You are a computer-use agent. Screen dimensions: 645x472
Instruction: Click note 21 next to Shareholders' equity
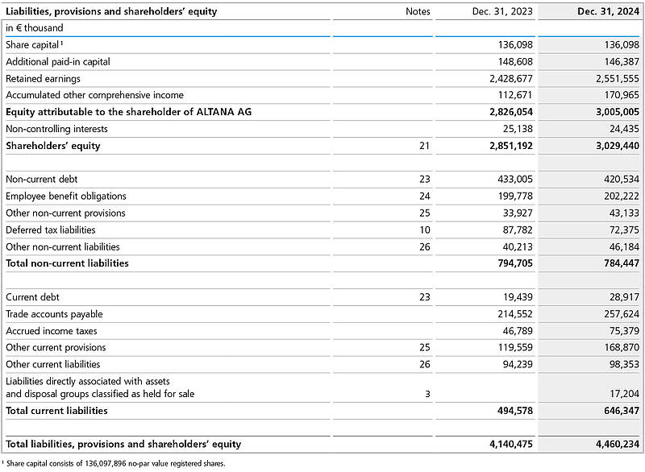pyautogui.click(x=424, y=146)
